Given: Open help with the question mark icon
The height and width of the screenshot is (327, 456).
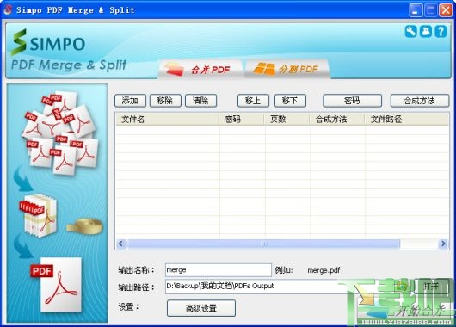Looking at the screenshot, I should (x=441, y=32).
